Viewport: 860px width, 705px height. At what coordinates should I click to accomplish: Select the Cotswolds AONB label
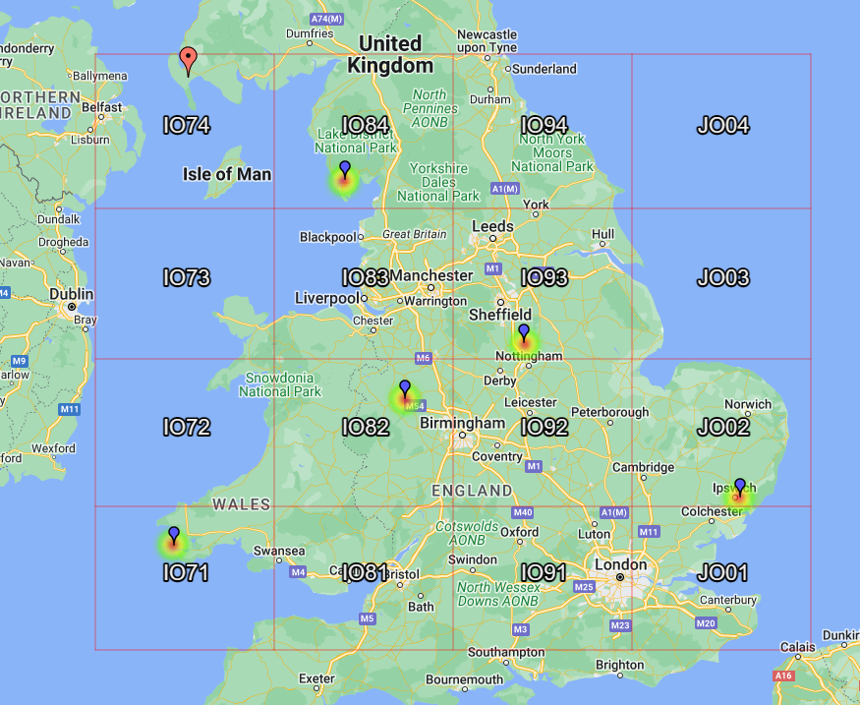pyautogui.click(x=467, y=533)
